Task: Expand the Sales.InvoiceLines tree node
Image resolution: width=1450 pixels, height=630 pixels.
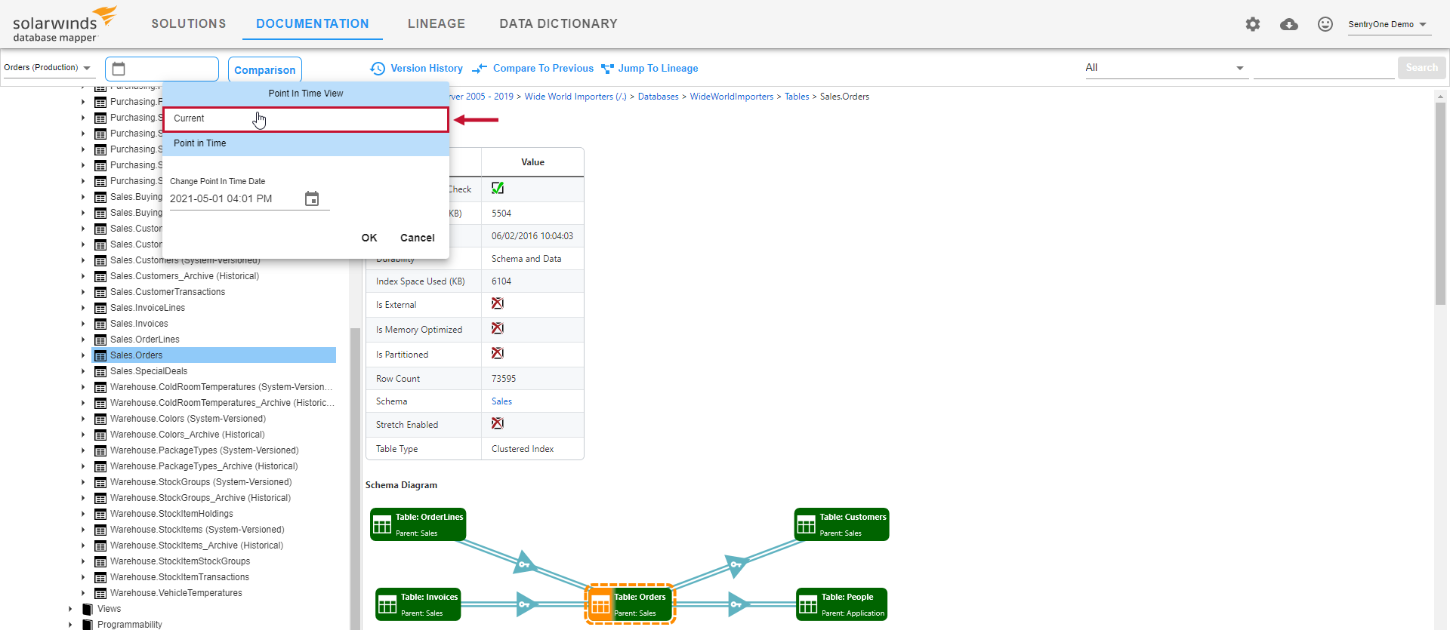Action: (83, 308)
